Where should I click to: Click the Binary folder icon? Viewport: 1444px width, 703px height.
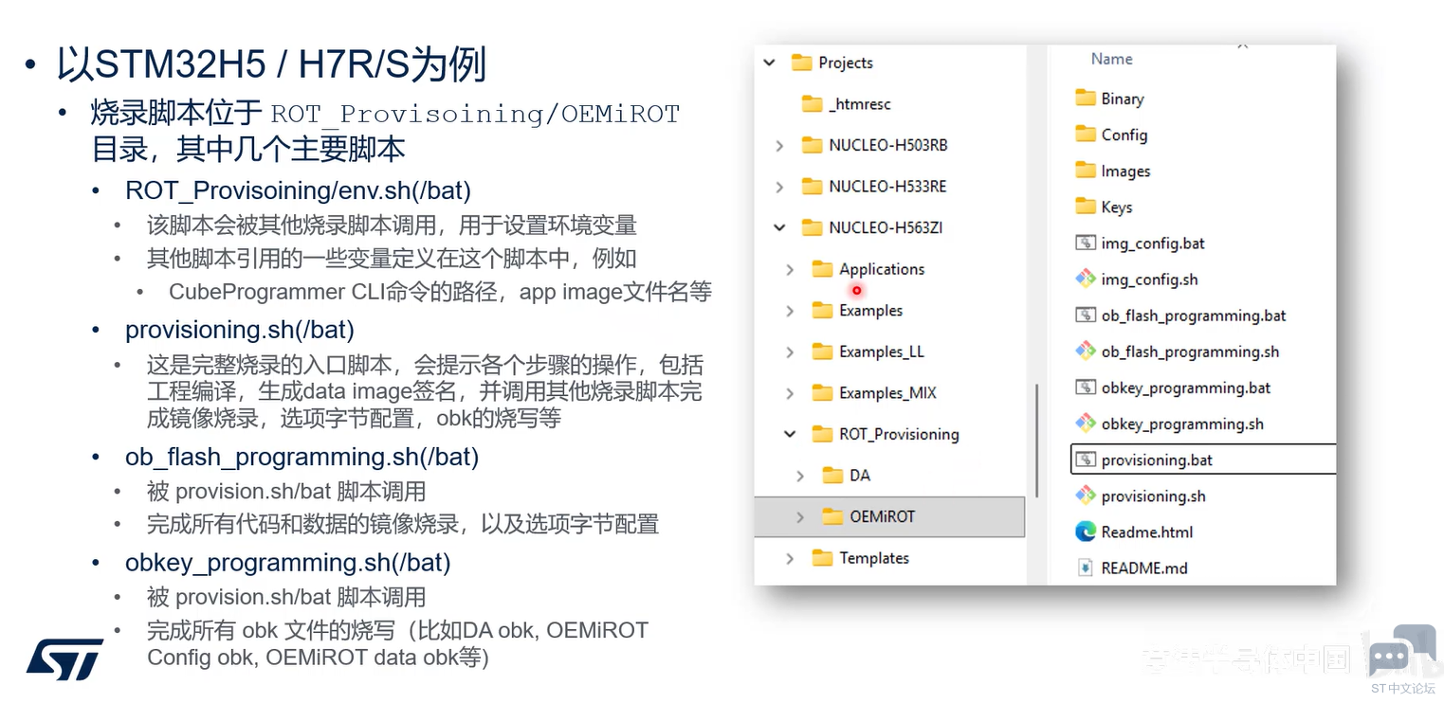coord(1086,99)
